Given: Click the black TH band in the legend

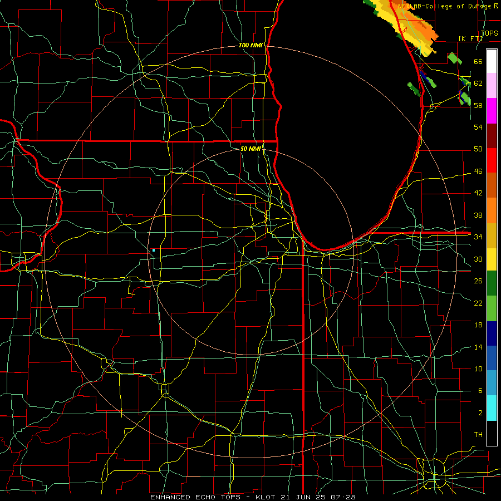Looking at the screenshot, I should click(x=492, y=433).
